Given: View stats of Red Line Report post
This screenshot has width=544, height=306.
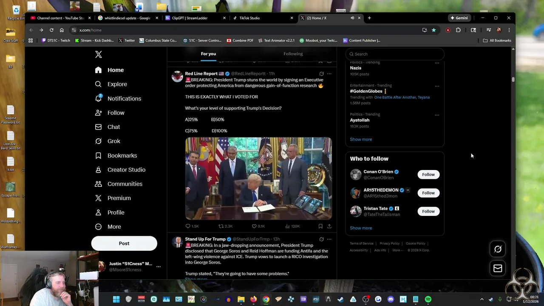Looking at the screenshot, I should pos(292,226).
